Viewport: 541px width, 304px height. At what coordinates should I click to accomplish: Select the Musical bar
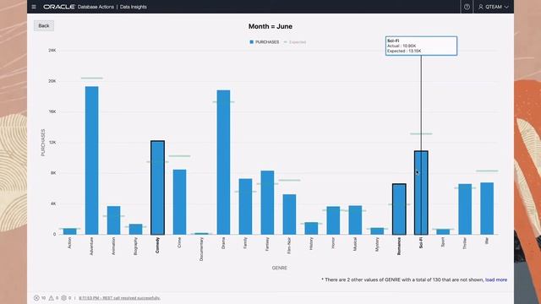pos(355,220)
